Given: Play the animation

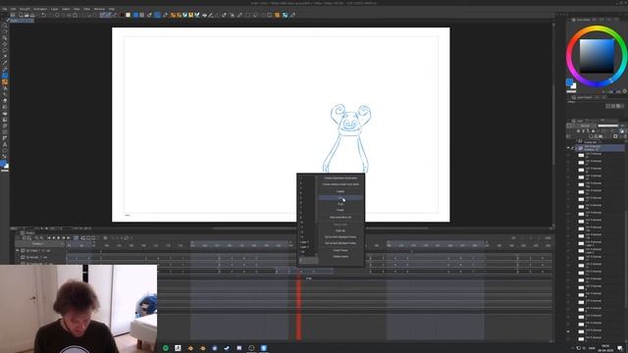Looking at the screenshot, I should pos(59,237).
